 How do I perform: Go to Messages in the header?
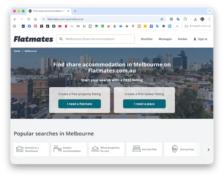click(165, 39)
